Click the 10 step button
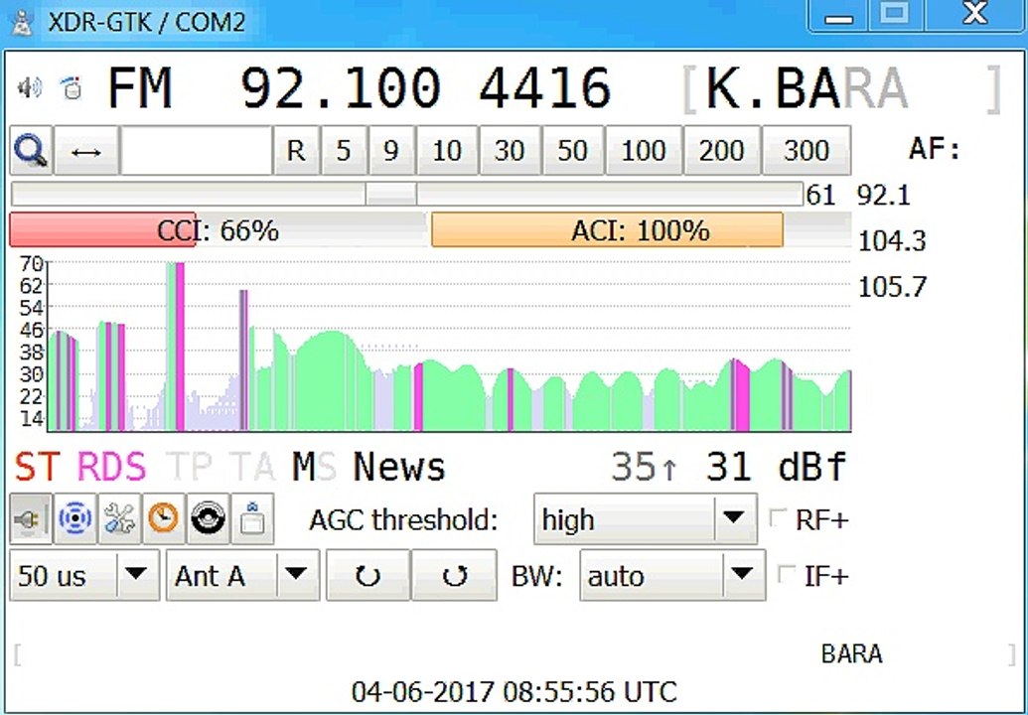The height and width of the screenshot is (715, 1028). click(x=447, y=151)
